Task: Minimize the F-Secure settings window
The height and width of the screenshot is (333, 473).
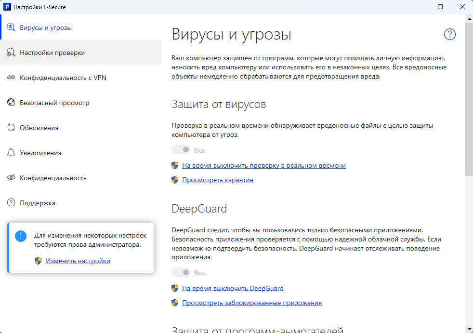Action: point(419,7)
